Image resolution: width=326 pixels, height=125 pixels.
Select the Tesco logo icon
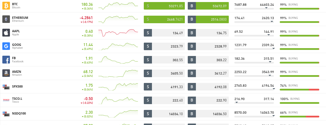[x=6, y=100]
